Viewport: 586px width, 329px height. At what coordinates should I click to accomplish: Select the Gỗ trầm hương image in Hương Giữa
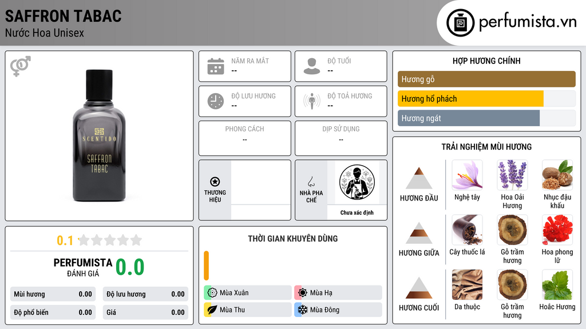pos(512,230)
